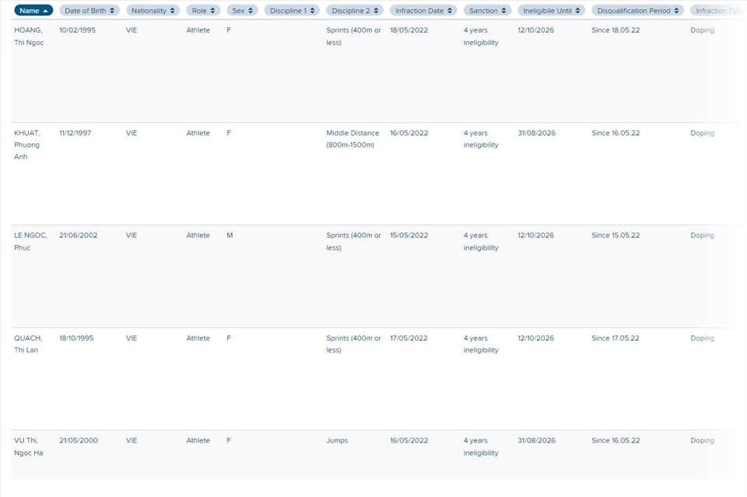Click the sort arrows icon beside Discipline 2

pyautogui.click(x=377, y=11)
